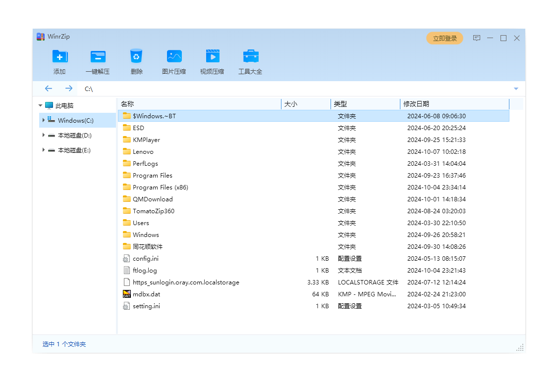Image resolution: width=555 pixels, height=376 pixels.
Task: Expand the Windows(C:) drive node
Action: point(44,120)
